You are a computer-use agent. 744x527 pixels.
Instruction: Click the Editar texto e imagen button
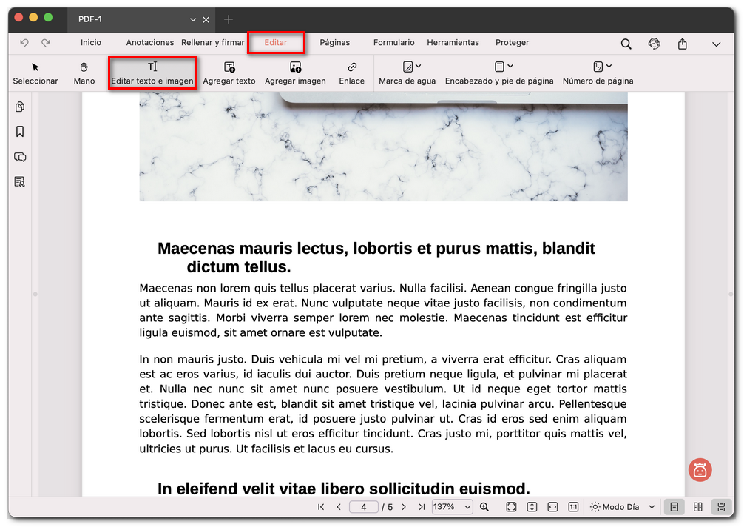pyautogui.click(x=152, y=72)
